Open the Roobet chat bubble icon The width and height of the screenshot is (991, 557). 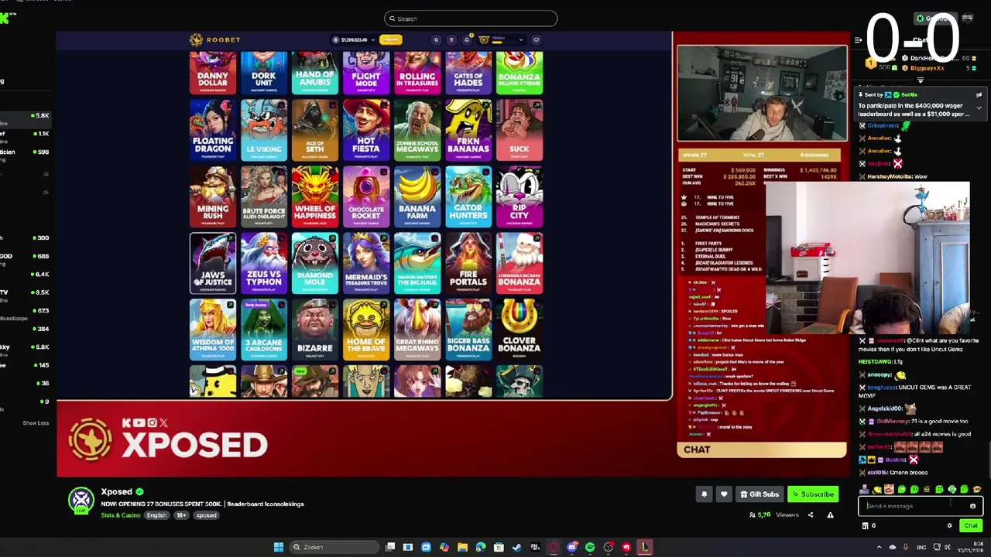click(536, 39)
